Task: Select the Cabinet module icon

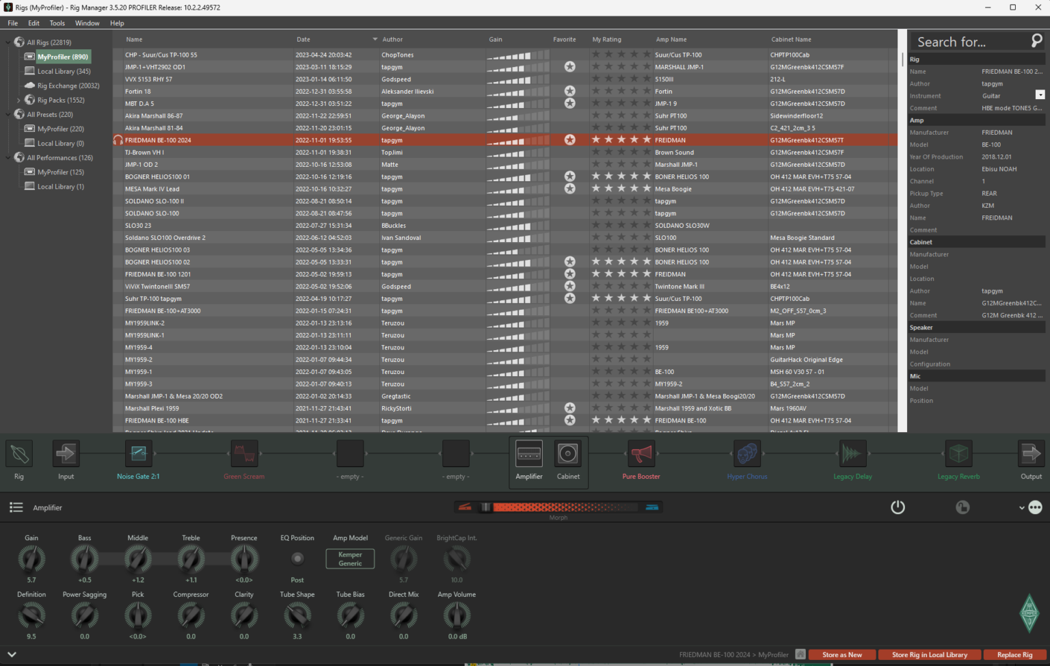Action: pos(568,454)
